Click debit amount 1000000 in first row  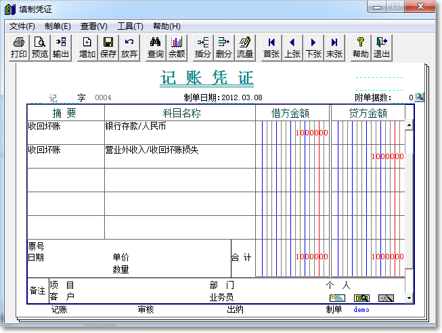(311, 133)
